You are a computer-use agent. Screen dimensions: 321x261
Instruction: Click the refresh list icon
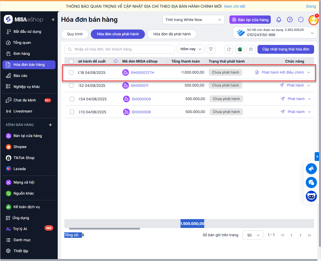tap(229, 49)
